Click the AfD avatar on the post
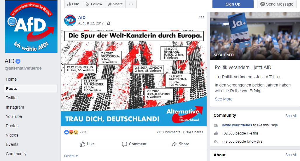This screenshot has width=300, height=161. click(70, 20)
